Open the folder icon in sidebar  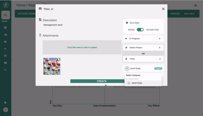pyautogui.click(x=5, y=42)
